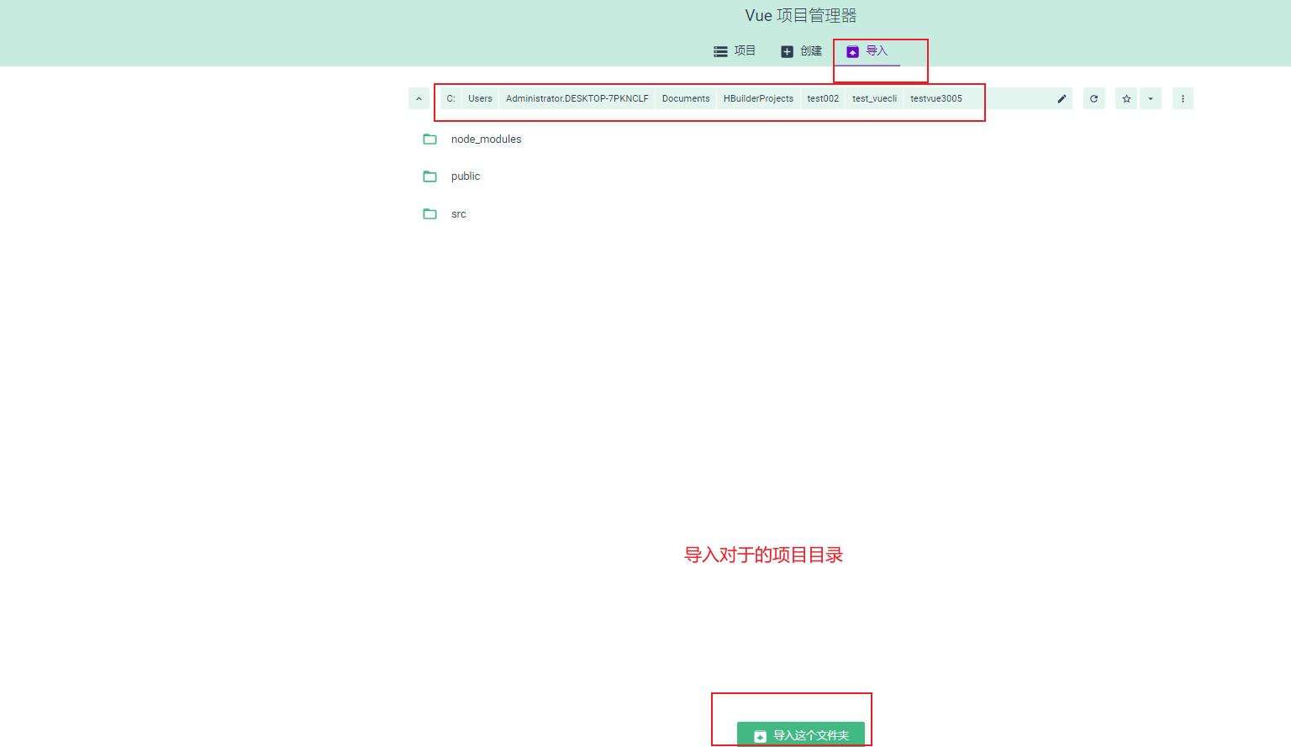Select the 导入 import tab
Image resolution: width=1291 pixels, height=747 pixels.
pyautogui.click(x=867, y=51)
